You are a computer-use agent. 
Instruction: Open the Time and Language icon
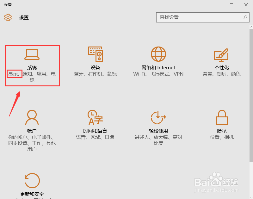coord(95,117)
